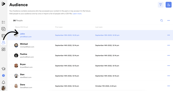Open the notifications bell

click(4, 82)
